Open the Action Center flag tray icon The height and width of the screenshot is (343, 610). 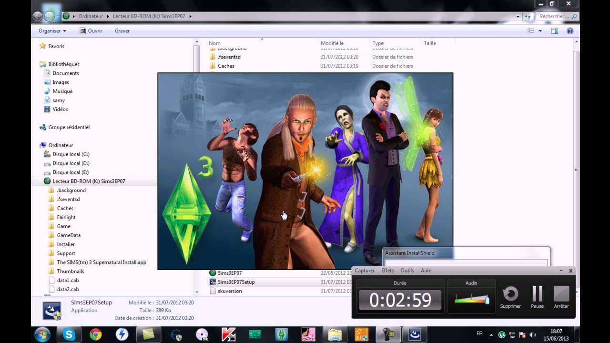tap(522, 335)
